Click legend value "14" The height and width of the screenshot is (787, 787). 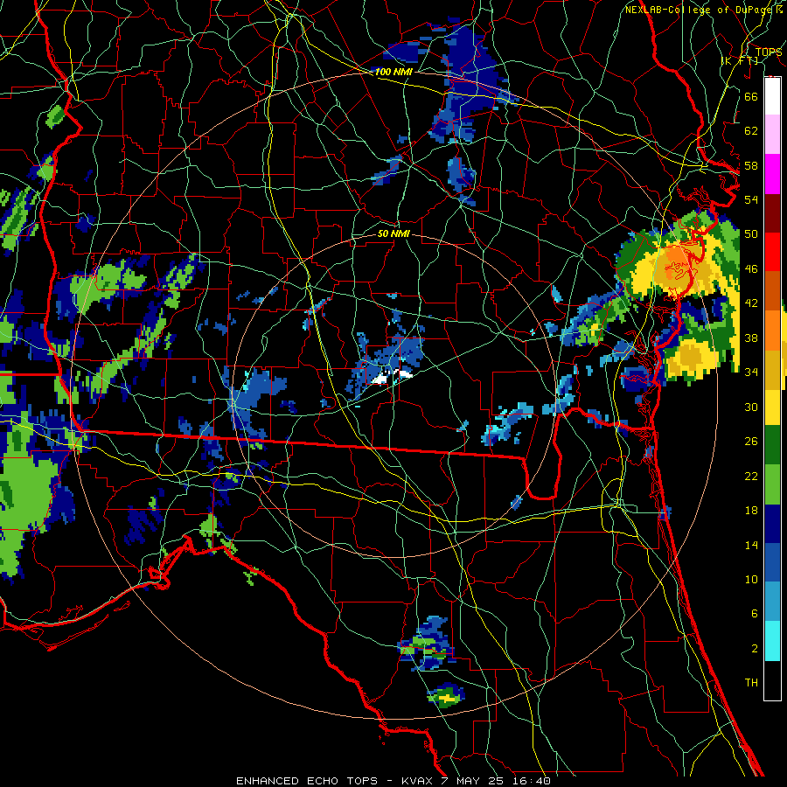751,545
